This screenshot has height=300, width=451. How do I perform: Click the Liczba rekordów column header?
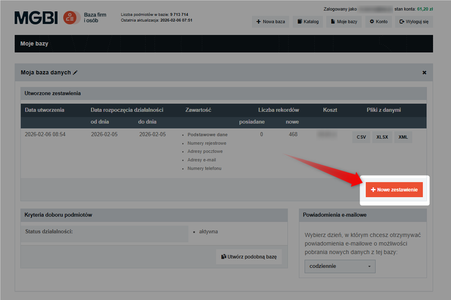click(278, 110)
